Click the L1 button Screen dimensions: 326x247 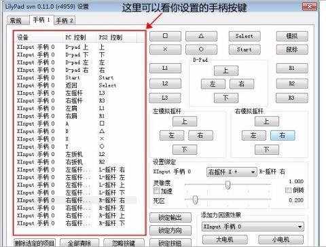click(165, 68)
